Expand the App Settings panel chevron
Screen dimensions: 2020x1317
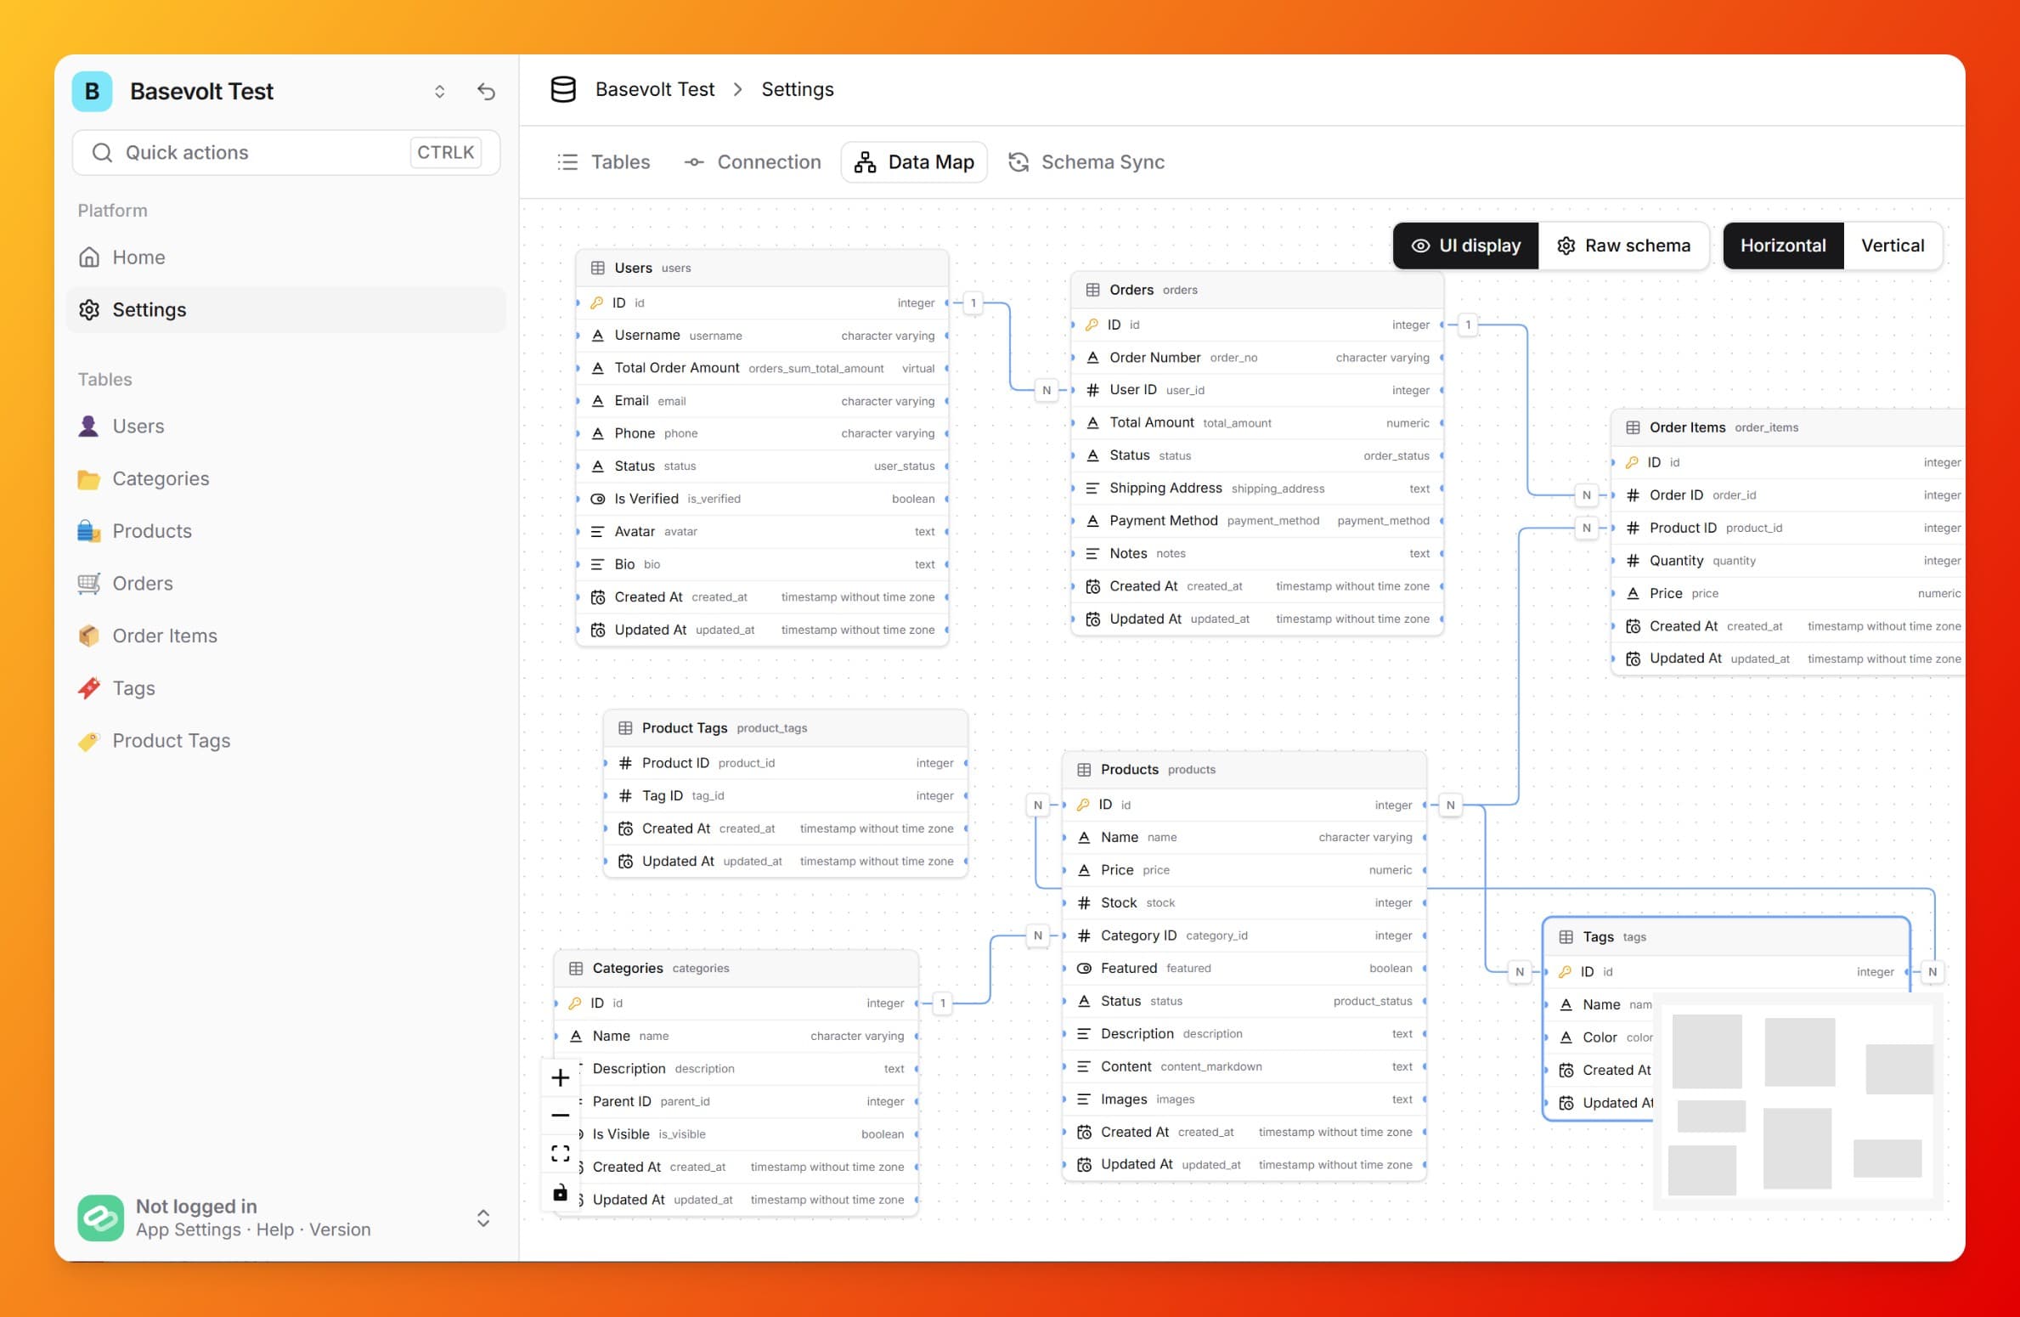pos(482,1218)
